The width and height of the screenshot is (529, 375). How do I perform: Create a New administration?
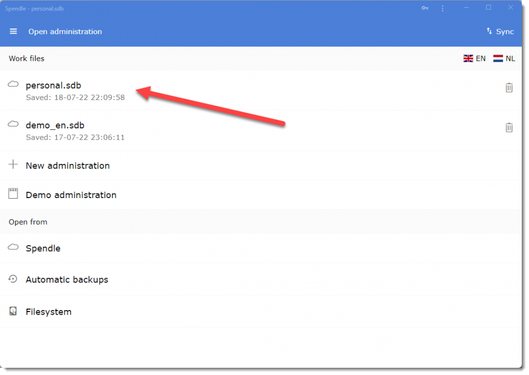[x=261, y=166]
